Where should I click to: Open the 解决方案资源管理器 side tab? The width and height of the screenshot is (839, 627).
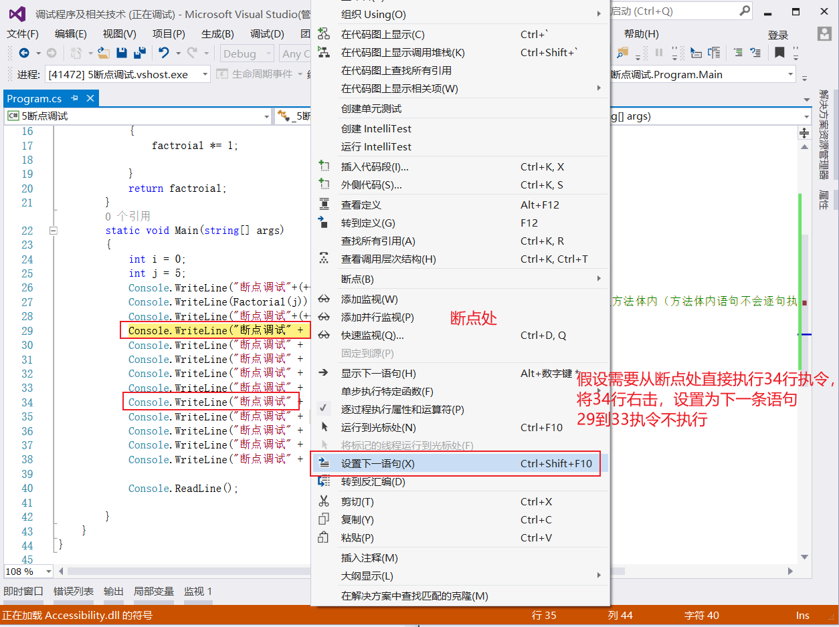pos(824,134)
